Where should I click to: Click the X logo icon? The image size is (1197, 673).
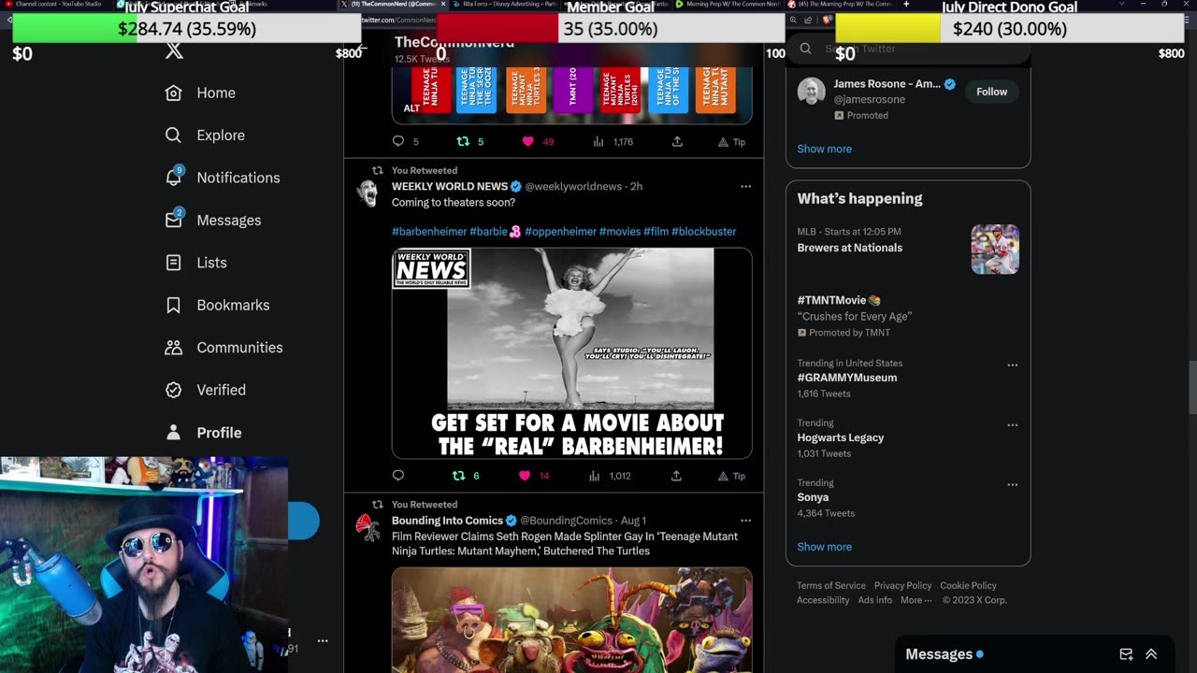pos(174,50)
